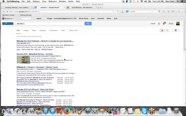Open Time Machine in the Dock
The width and height of the screenshot is (186, 116).
(x=88, y=111)
